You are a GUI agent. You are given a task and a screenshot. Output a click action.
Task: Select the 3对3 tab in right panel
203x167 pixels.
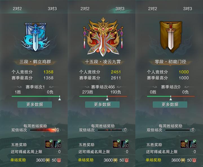click(x=187, y=9)
